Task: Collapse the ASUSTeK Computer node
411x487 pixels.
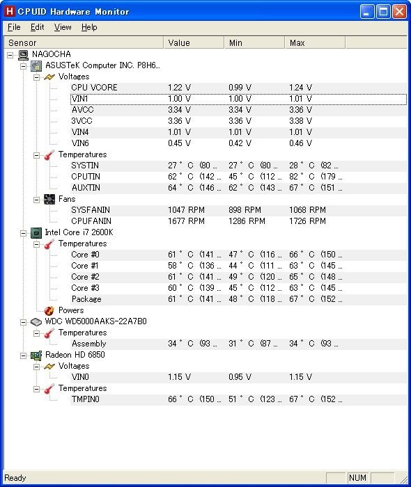Action: [x=23, y=66]
